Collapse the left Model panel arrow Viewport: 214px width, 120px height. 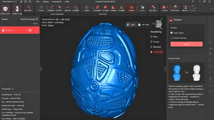coord(41,69)
